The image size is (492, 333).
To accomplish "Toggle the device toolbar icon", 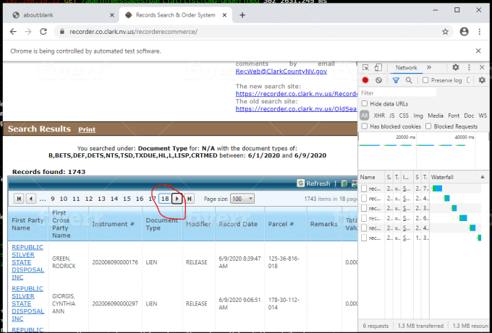I will click(x=378, y=67).
